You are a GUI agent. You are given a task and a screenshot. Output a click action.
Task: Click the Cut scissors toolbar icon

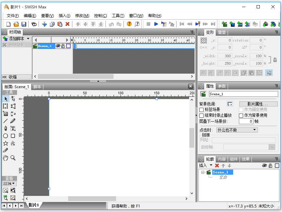44,24
